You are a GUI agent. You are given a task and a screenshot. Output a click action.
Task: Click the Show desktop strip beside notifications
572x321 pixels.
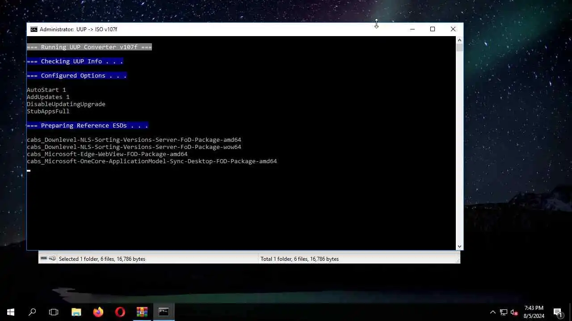pos(571,312)
